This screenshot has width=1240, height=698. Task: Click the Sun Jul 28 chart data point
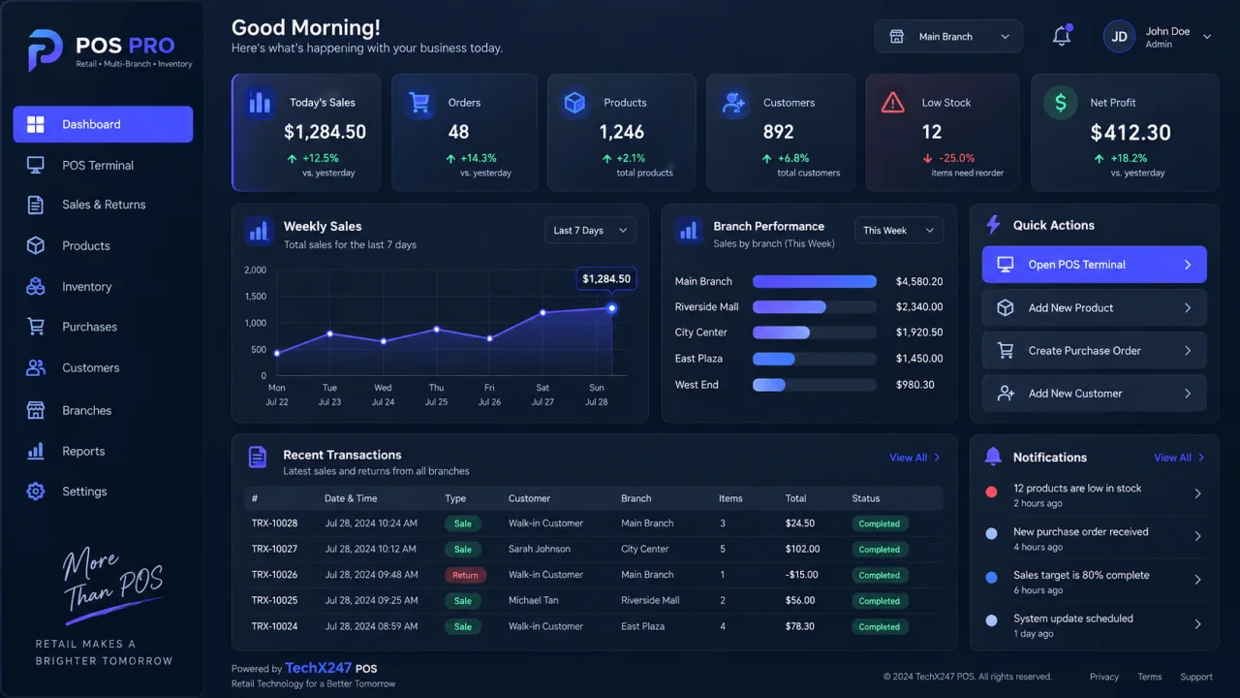(x=612, y=308)
